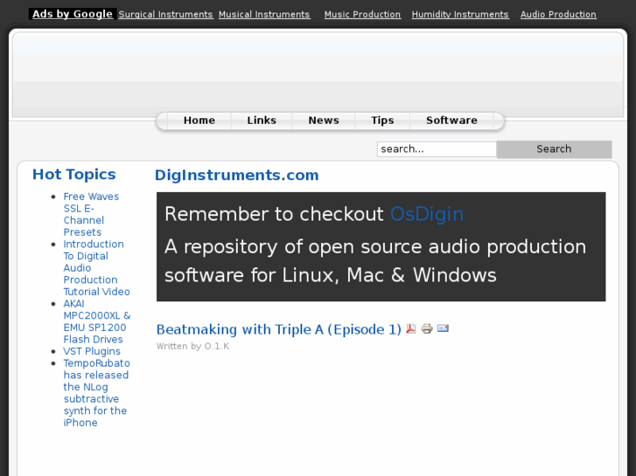636x476 pixels.
Task: Click the Ads by Google label
Action: pyautogui.click(x=73, y=14)
